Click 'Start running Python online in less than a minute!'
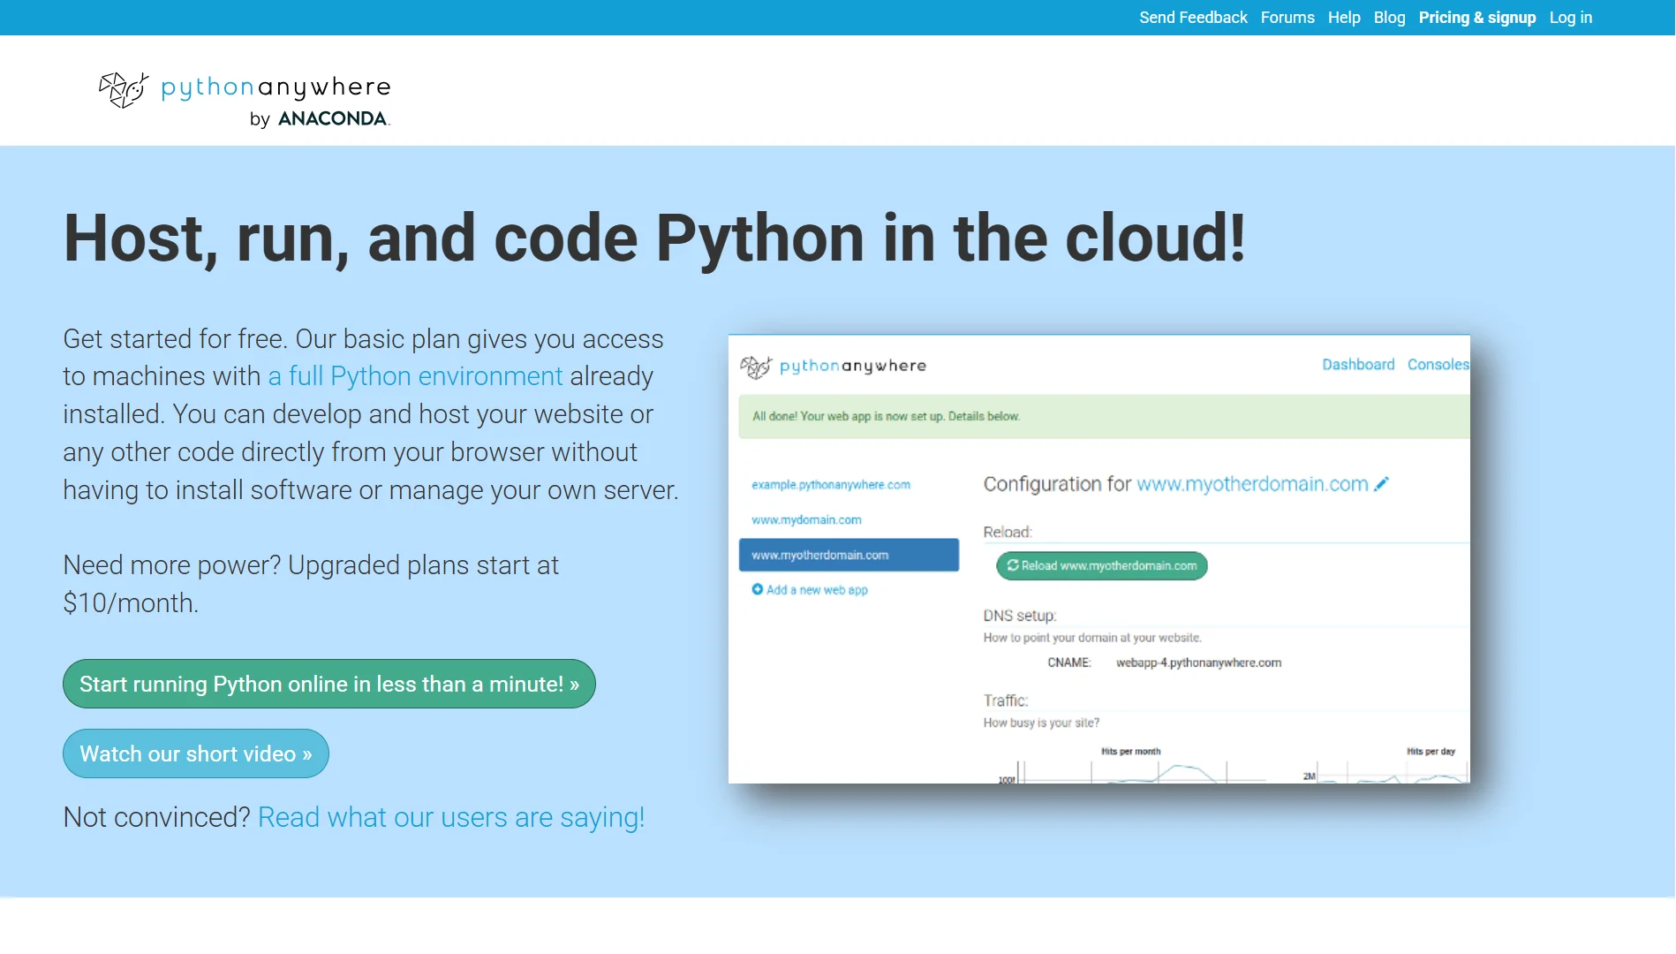 click(x=329, y=684)
